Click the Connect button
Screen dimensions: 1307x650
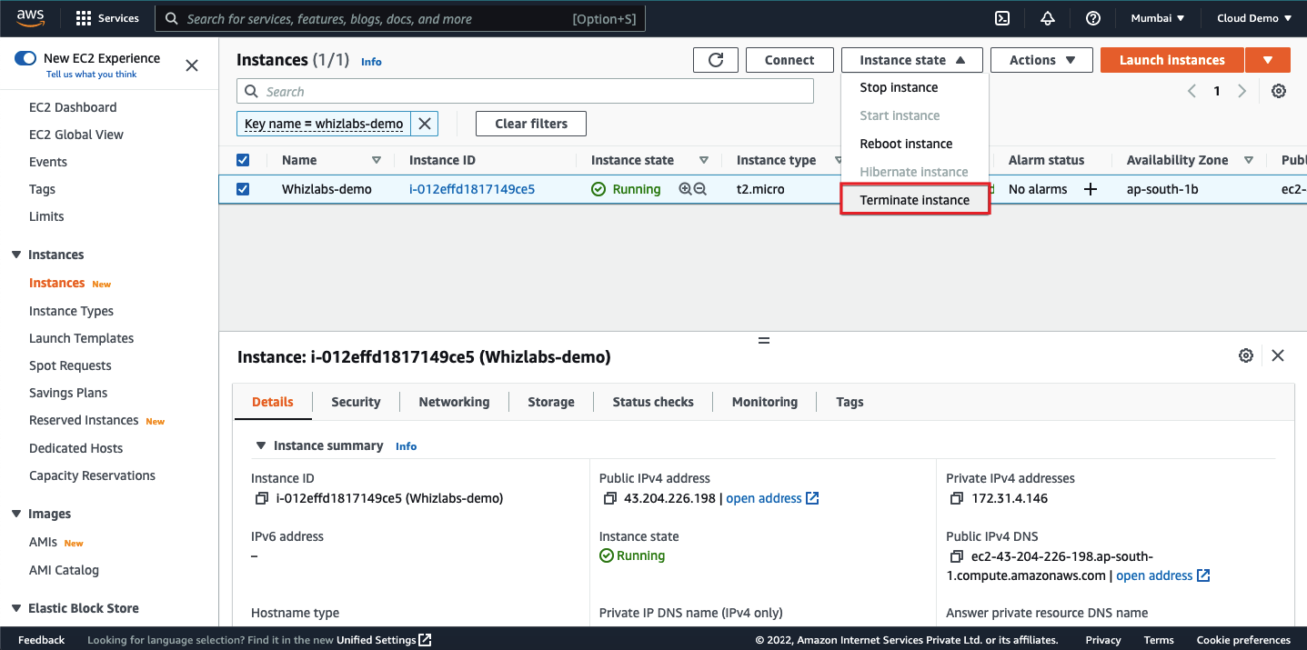click(789, 60)
